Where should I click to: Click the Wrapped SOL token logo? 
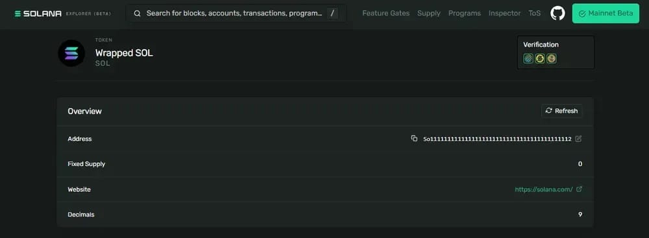(71, 53)
